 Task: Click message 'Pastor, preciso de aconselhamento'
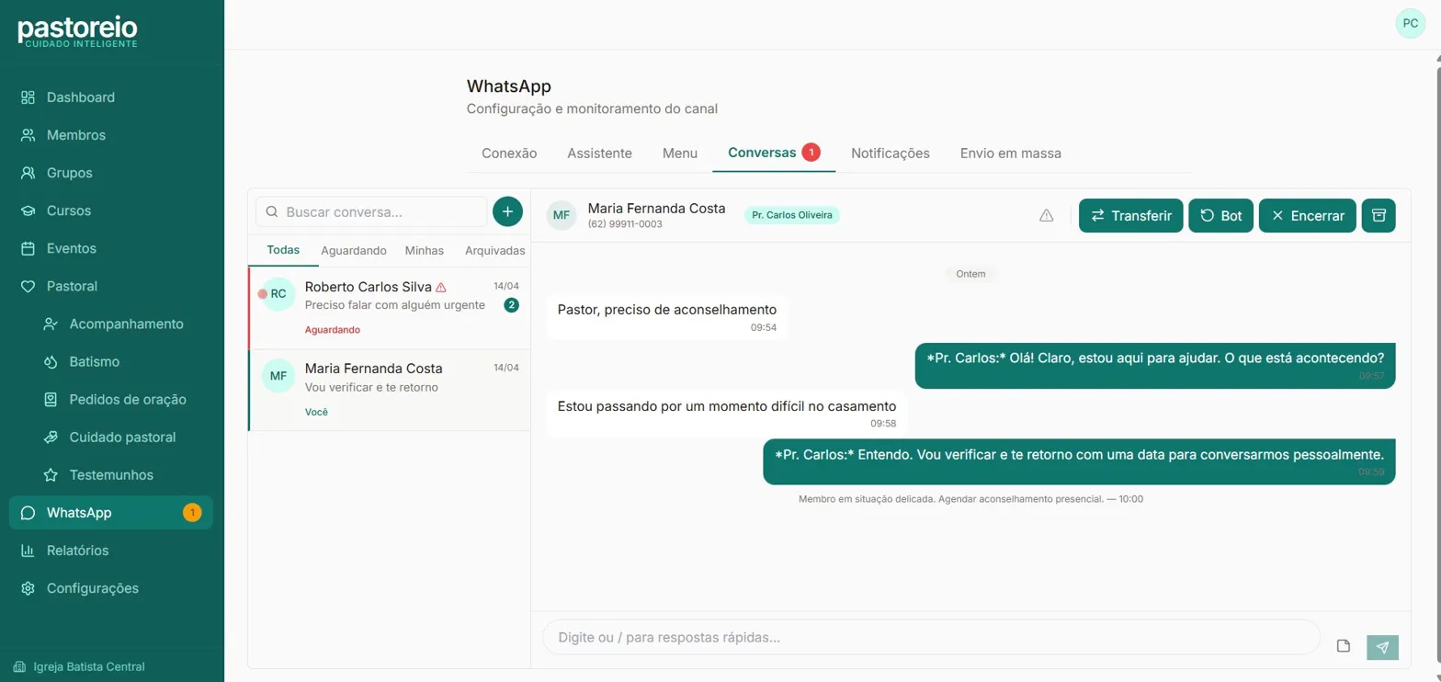coord(666,317)
